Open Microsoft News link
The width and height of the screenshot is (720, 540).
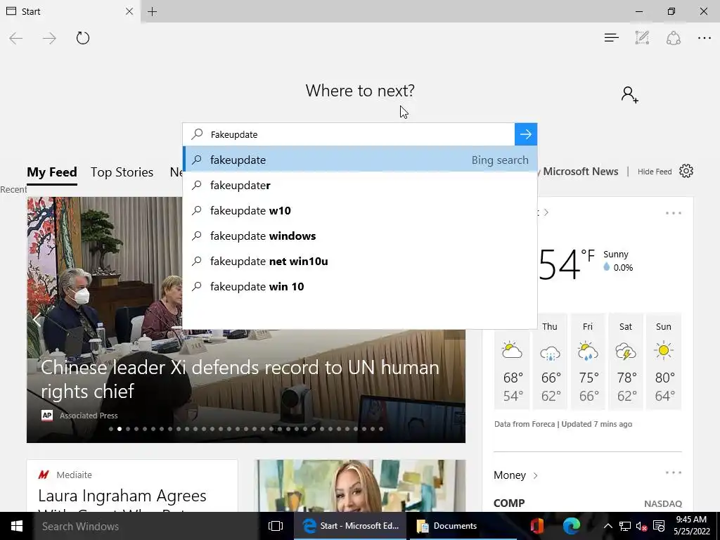click(580, 172)
